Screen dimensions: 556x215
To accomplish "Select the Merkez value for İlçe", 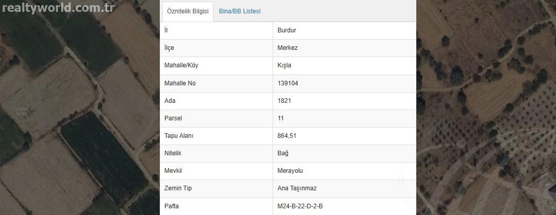I will point(288,48).
